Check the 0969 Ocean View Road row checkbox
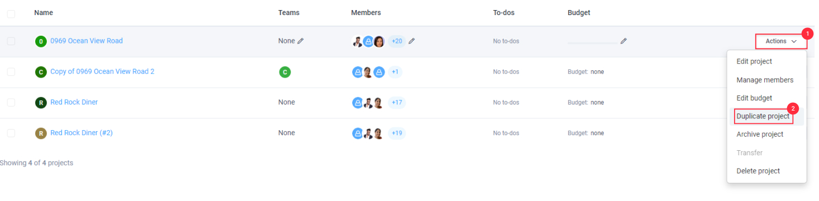This screenshot has width=819, height=201. click(11, 41)
